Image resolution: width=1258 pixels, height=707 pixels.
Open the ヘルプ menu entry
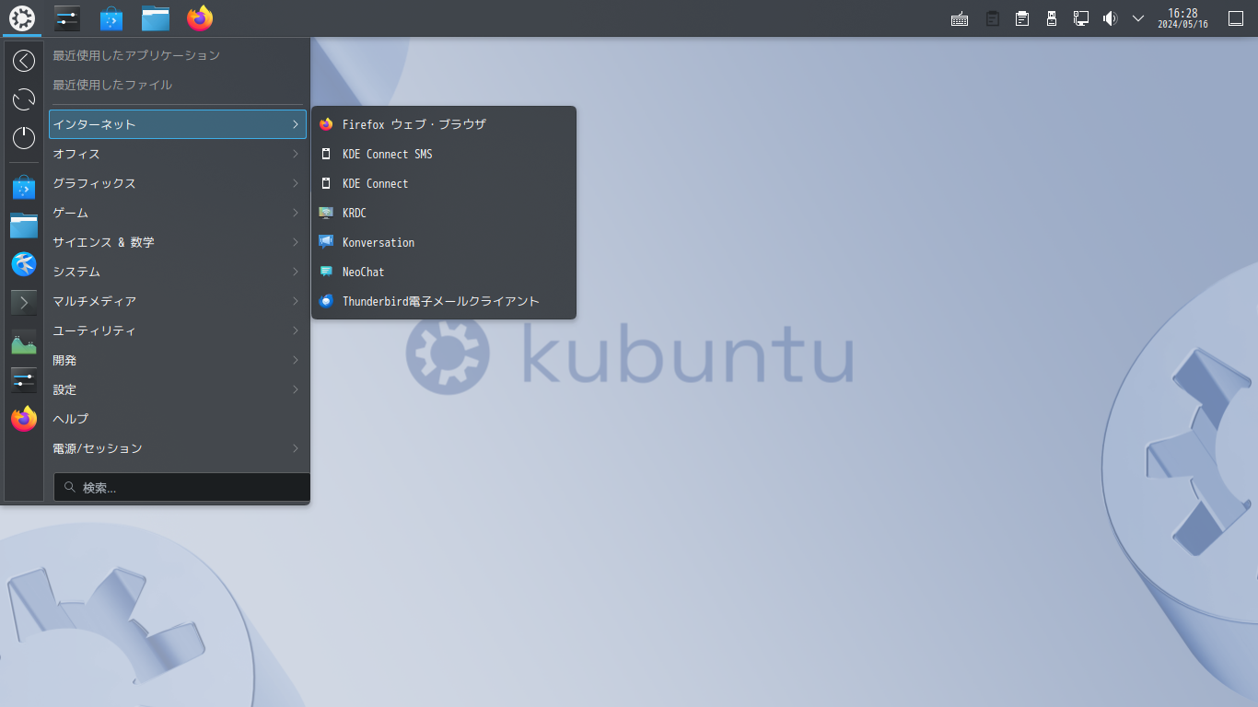[178, 419]
